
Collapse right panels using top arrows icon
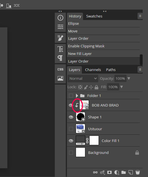105,11
